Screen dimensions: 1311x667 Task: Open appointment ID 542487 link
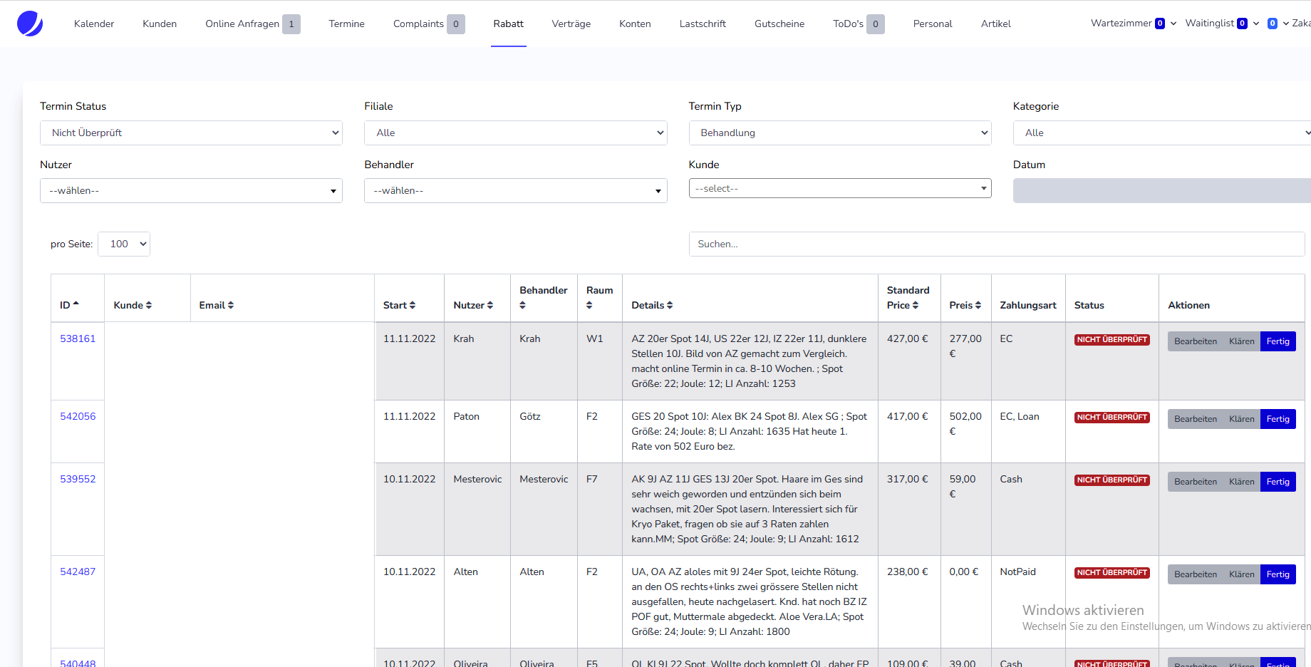(78, 572)
